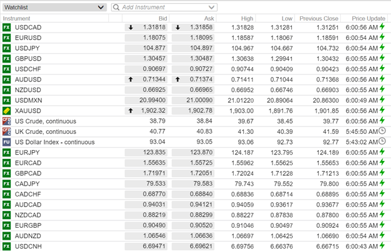Click the search magnifier icon in Add Instrument
This screenshot has height=251, width=391.
[x=117, y=8]
